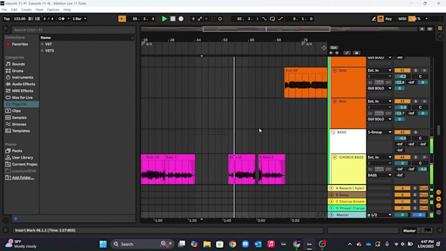Viewport: 446px width, 251px height.
Task: Select the Grooves category
Action: click(x=19, y=125)
